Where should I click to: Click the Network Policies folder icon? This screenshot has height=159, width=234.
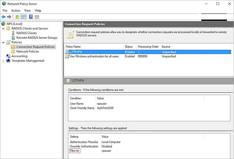pos(13,52)
